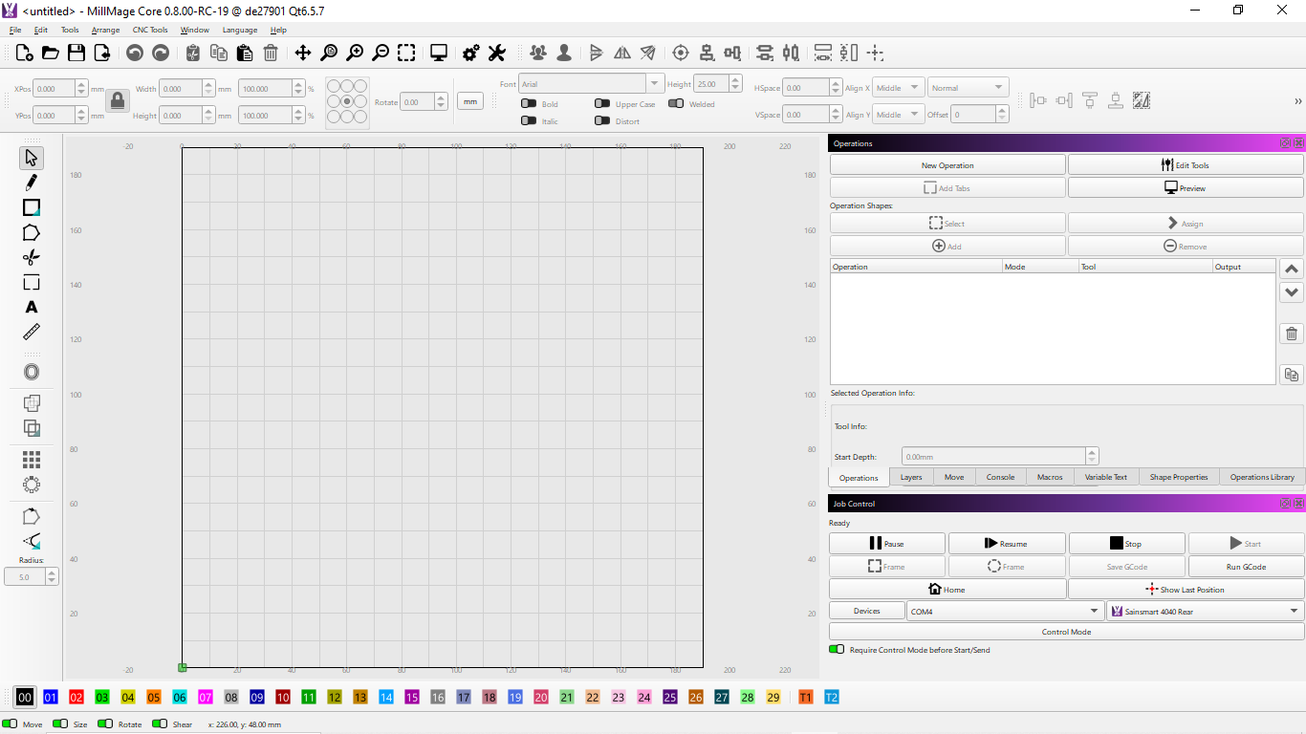1306x734 pixels.
Task: Select the Pencil draw tool
Action: (32, 183)
